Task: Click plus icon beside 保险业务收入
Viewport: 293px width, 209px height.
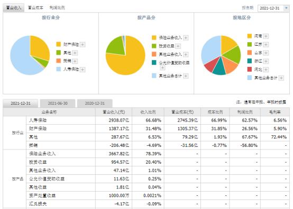Action: coord(186,38)
